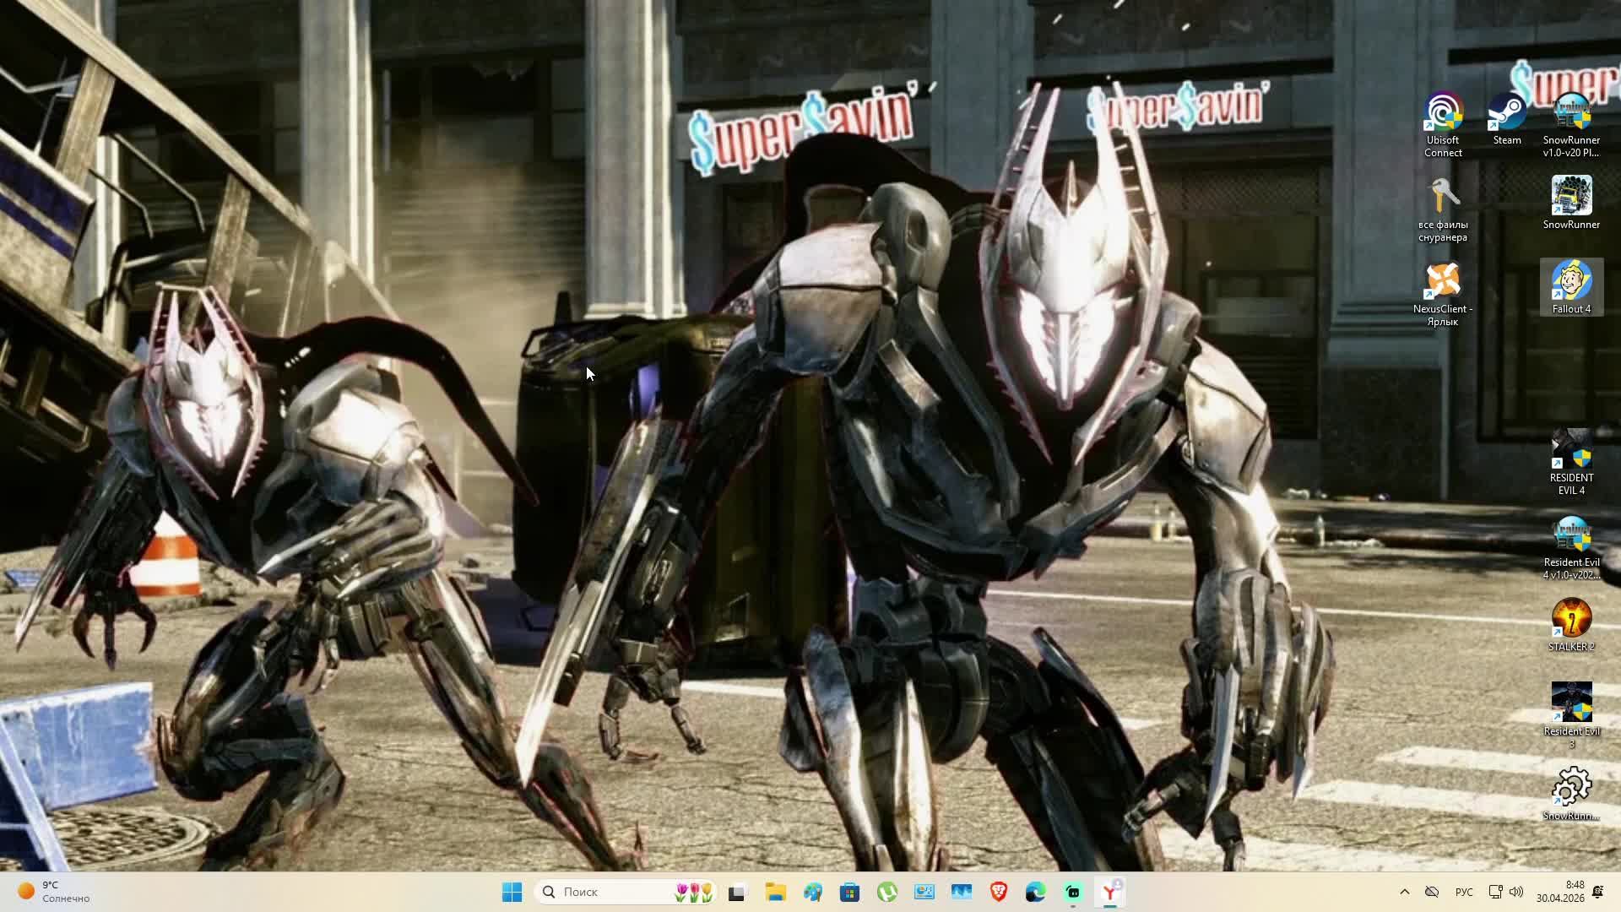
Task: Open uTorrent from the taskbar
Action: [886, 892]
